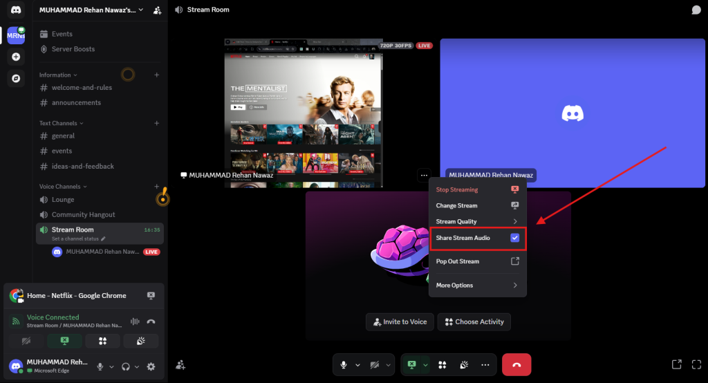708x383 pixels.
Task: Join the Lounge voice channel
Action: point(100,200)
